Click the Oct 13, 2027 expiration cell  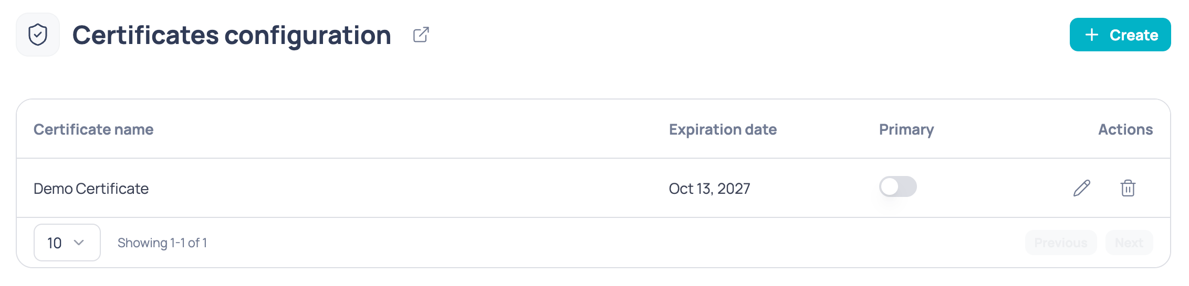(x=710, y=189)
